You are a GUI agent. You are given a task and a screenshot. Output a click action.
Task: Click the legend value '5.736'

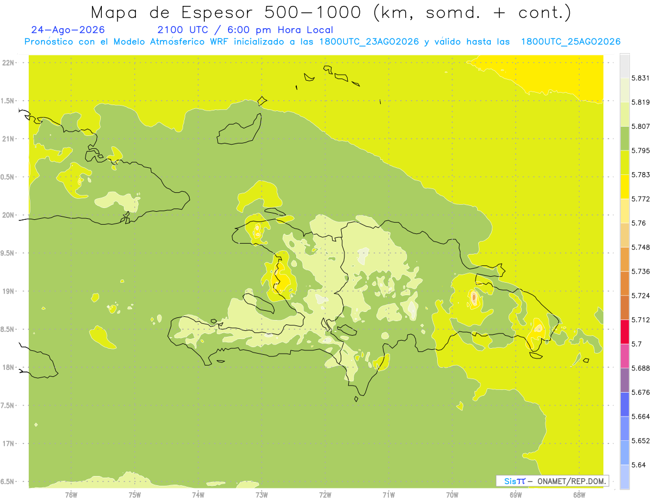640,271
